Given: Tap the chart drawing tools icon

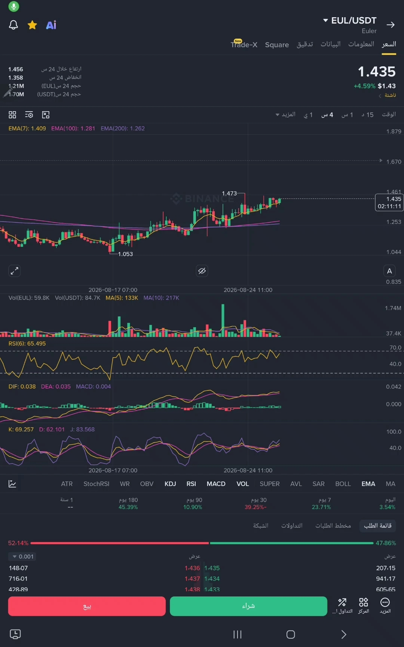Looking at the screenshot, I should tap(46, 115).
